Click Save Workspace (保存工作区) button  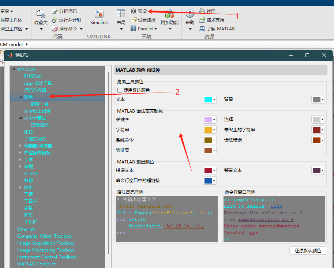click(x=11, y=20)
